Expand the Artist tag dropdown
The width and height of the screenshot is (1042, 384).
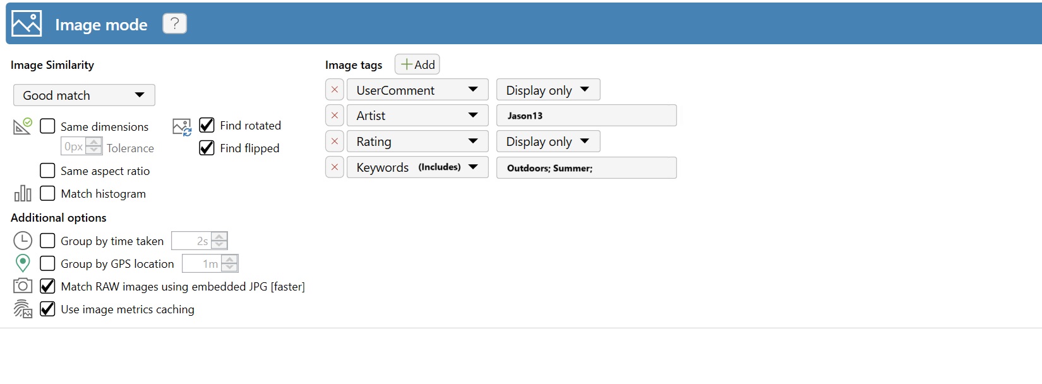click(x=417, y=116)
